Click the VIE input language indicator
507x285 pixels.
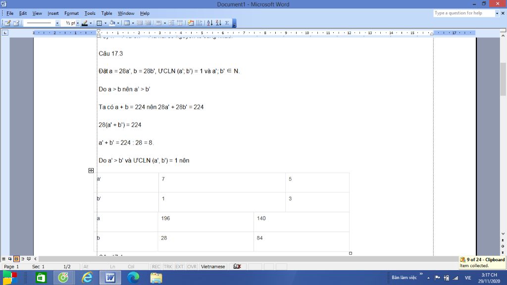pos(468,278)
